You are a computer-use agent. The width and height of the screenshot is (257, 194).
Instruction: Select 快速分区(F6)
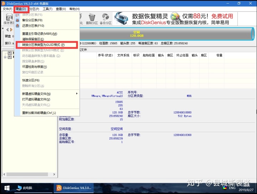click(47, 80)
